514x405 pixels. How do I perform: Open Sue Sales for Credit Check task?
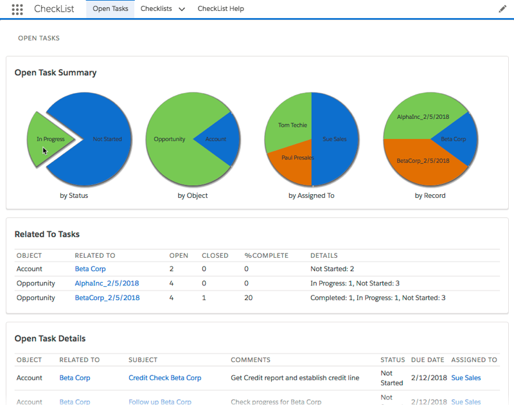466,378
